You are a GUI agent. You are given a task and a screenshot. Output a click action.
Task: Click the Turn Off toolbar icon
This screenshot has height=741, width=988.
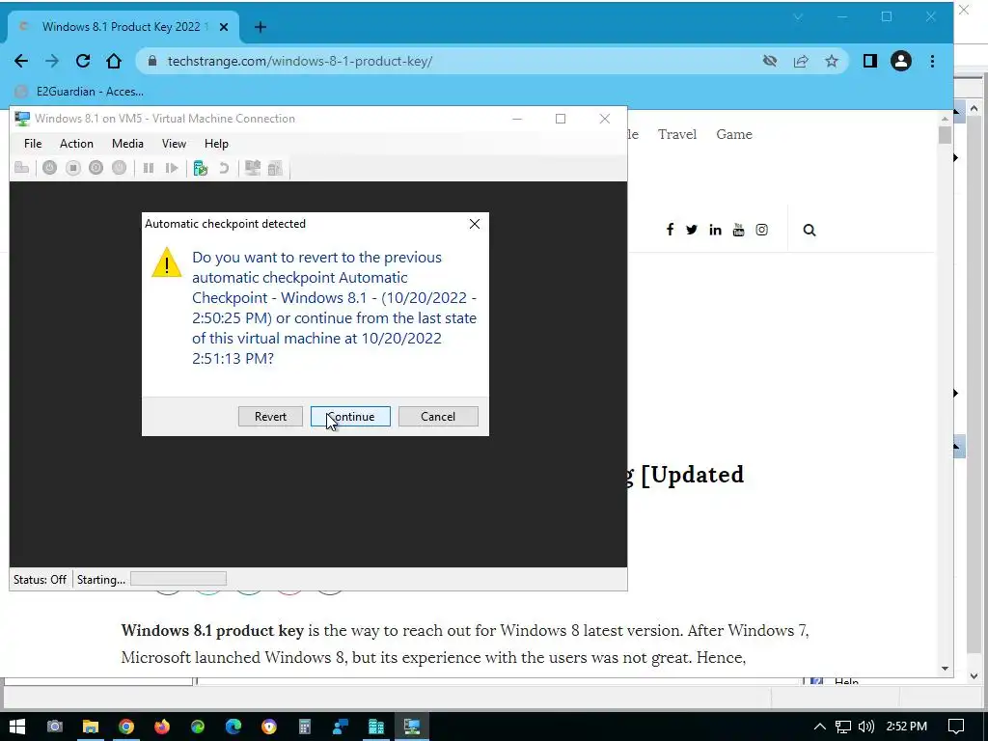73,168
